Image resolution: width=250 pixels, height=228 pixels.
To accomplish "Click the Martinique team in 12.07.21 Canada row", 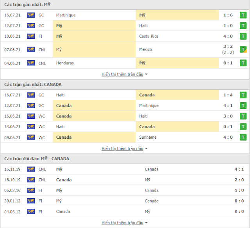I will click(x=149, y=105).
